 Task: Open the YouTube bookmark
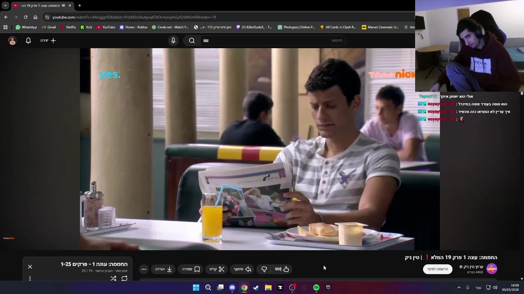[x=106, y=27]
